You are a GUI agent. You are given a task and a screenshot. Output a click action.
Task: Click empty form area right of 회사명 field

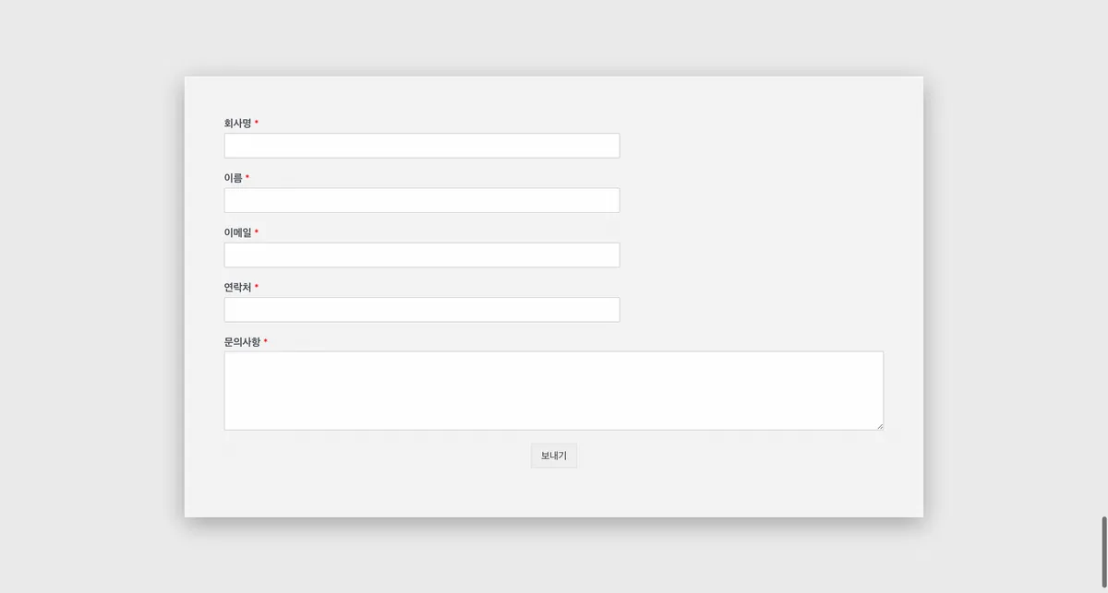tap(766, 146)
